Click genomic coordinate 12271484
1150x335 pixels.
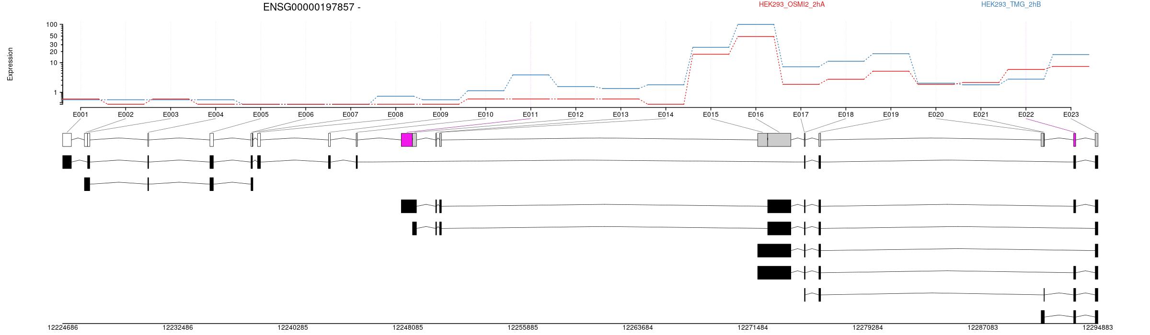753,328
